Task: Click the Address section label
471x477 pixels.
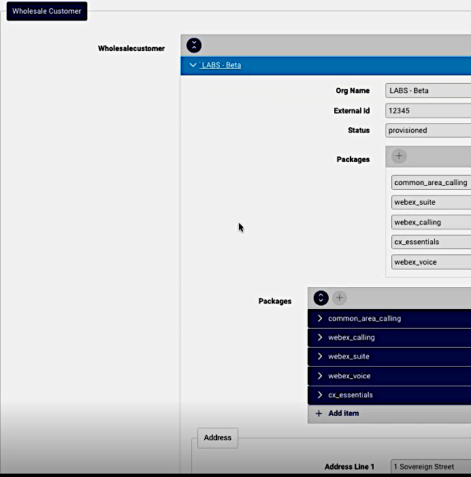Action: (218, 438)
